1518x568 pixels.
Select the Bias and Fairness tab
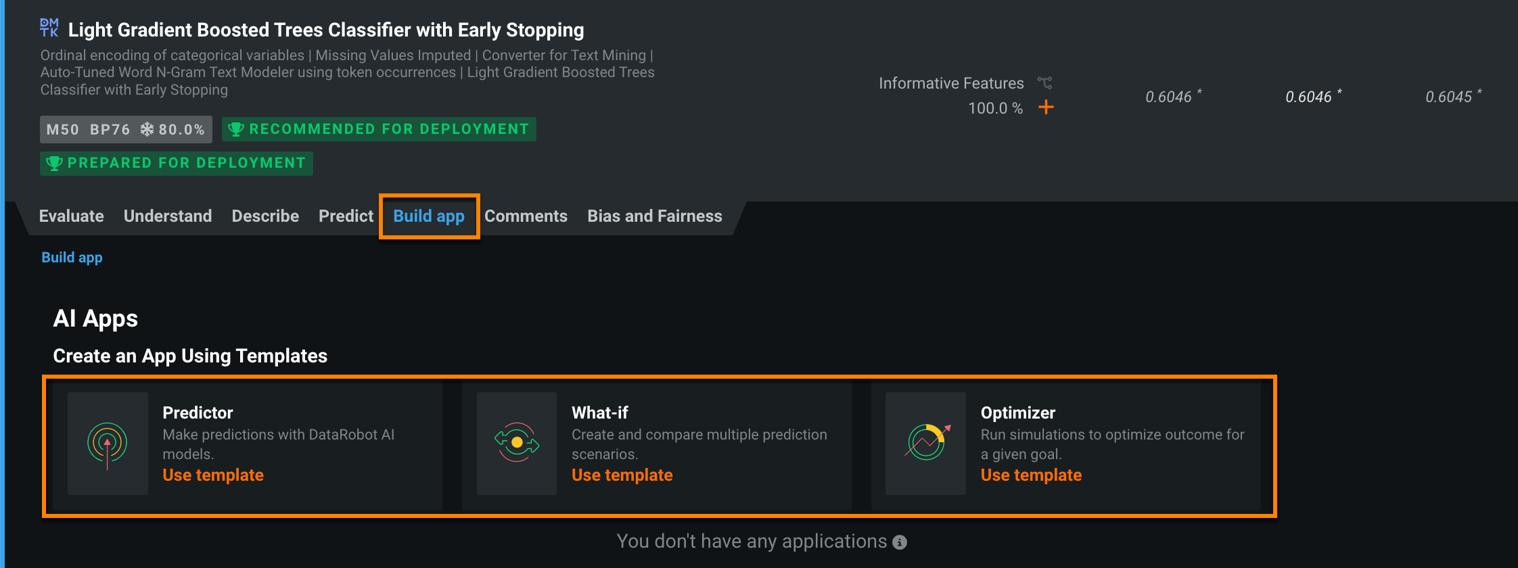coord(654,216)
